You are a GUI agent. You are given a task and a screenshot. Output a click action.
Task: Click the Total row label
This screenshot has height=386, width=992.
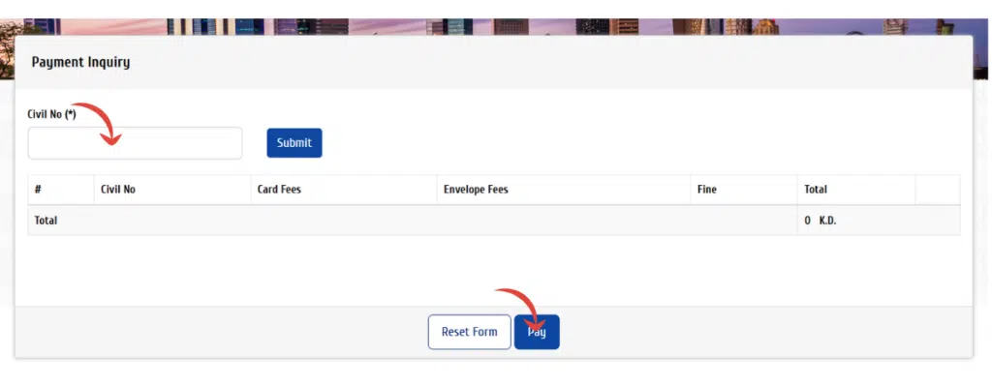(46, 221)
